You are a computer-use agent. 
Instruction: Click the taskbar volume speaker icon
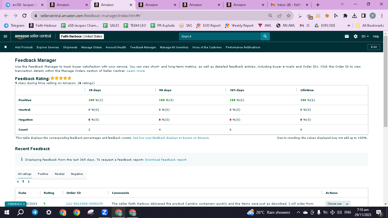339,212
